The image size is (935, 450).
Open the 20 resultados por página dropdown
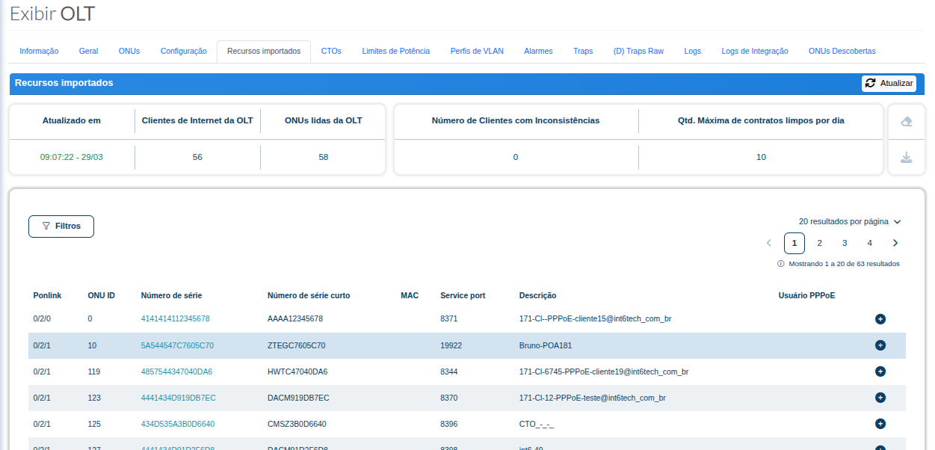(850, 221)
